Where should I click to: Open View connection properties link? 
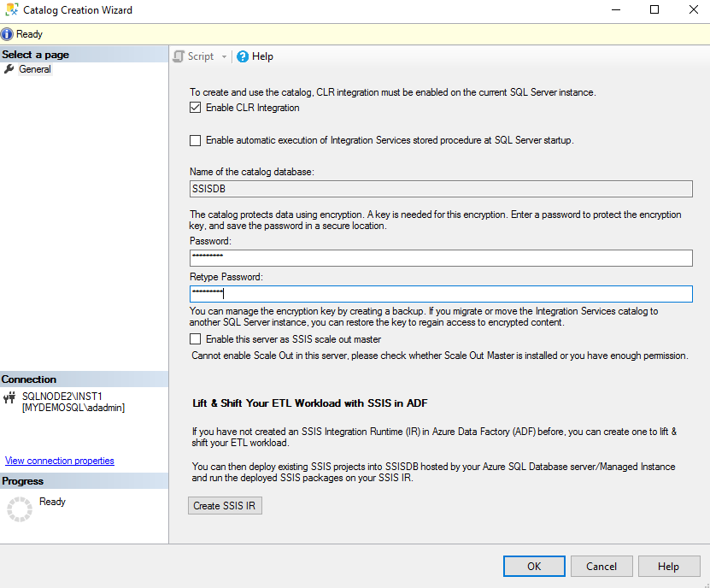[60, 461]
